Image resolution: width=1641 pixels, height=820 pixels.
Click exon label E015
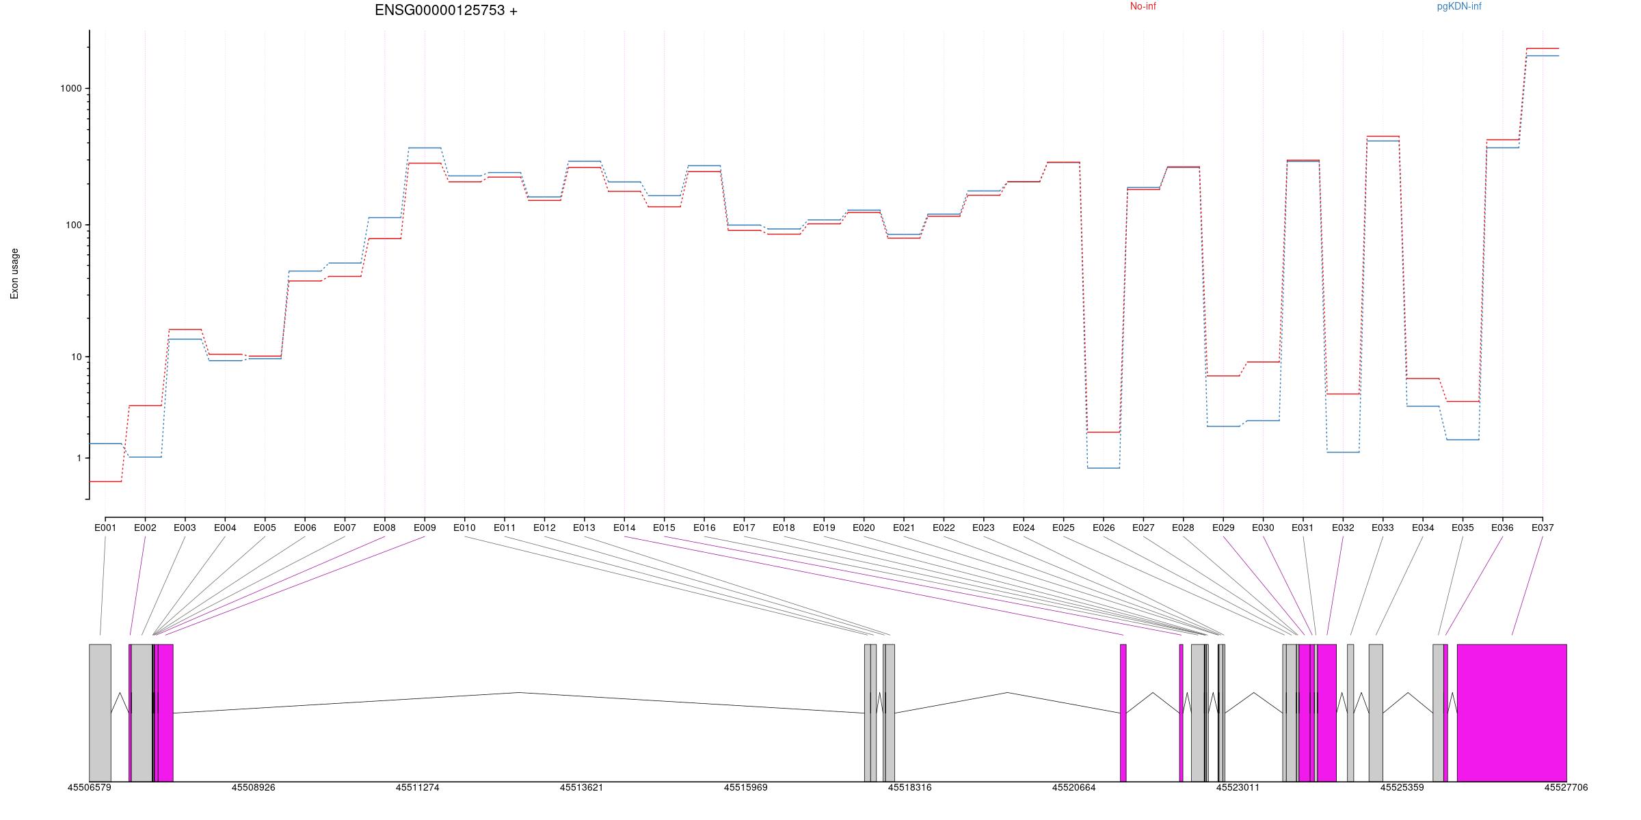click(664, 528)
